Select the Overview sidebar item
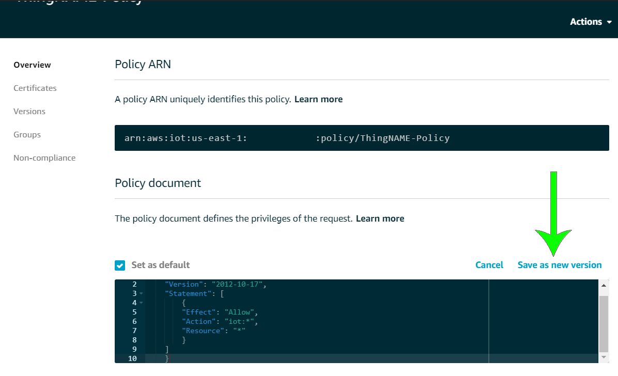 33,65
